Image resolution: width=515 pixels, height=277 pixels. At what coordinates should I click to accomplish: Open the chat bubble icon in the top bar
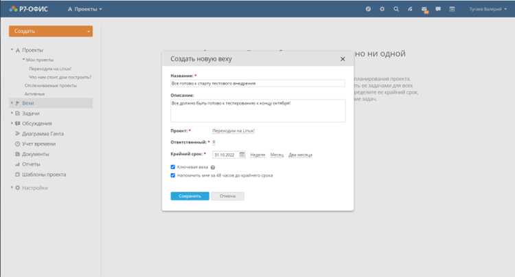pos(438,9)
